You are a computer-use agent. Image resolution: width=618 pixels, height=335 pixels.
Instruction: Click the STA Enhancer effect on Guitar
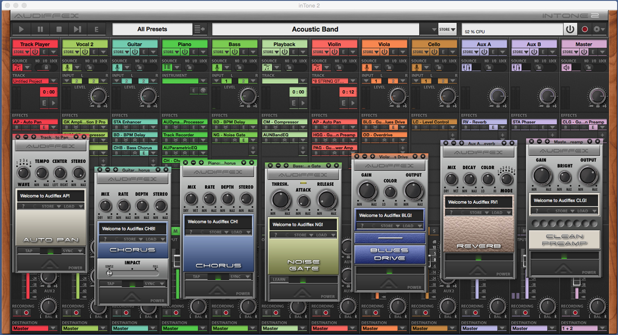[134, 122]
